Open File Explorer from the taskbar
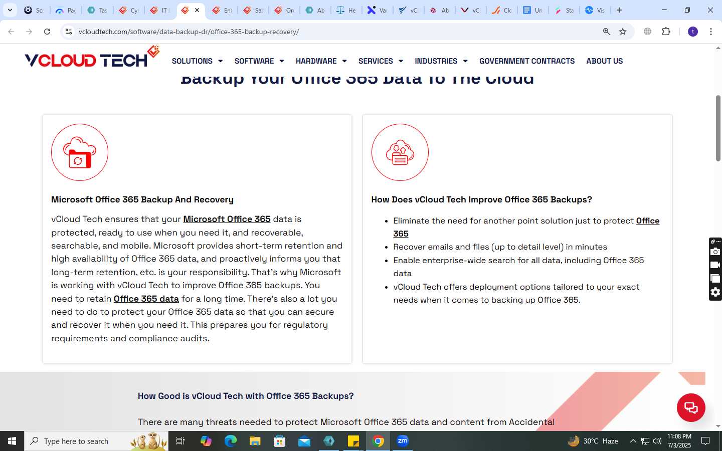Viewport: 722px width, 451px height. click(255, 441)
